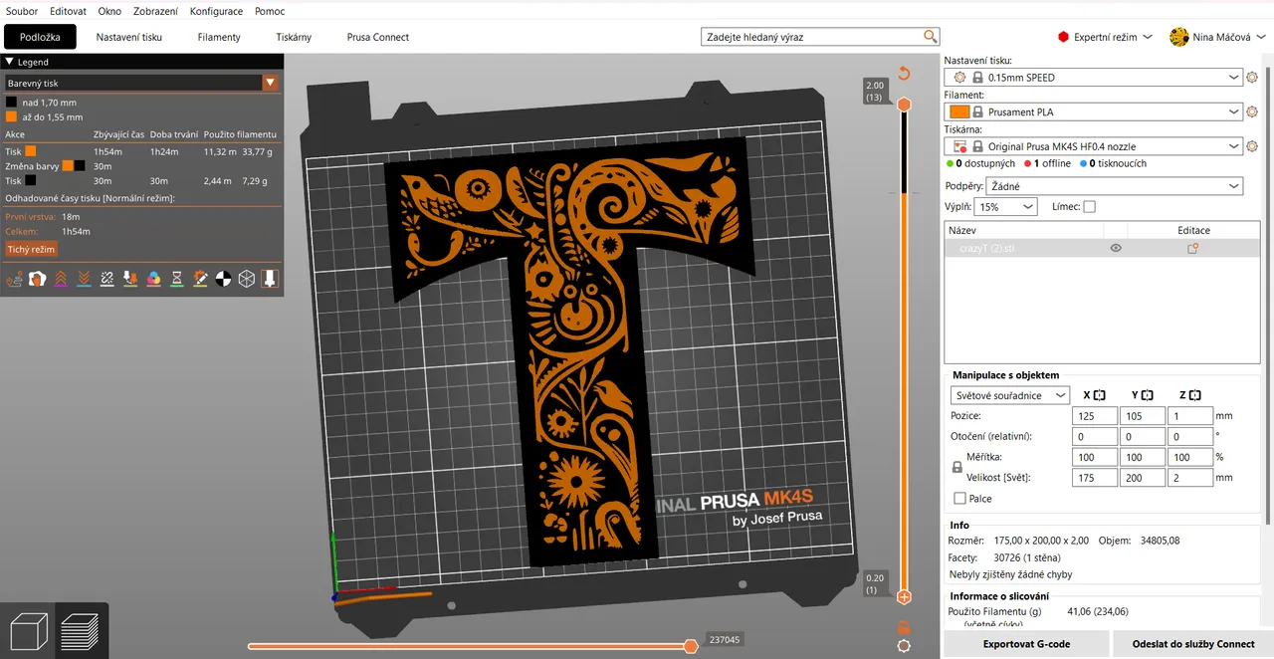Toggle retractions display icon (up chevrons)
Screen dimensions: 1274x659
pos(61,279)
